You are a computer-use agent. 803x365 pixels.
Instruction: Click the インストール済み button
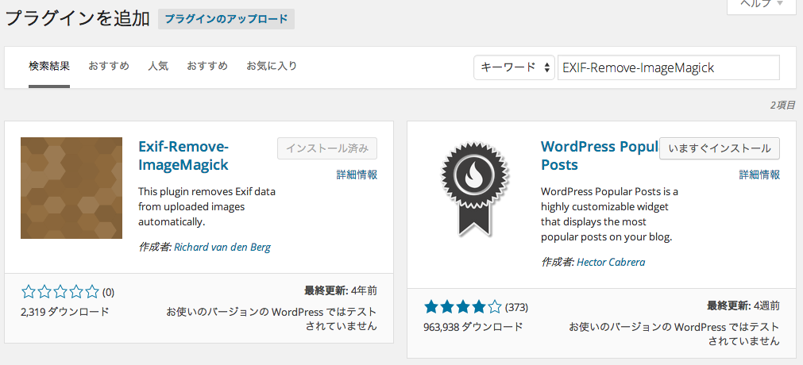tap(327, 148)
